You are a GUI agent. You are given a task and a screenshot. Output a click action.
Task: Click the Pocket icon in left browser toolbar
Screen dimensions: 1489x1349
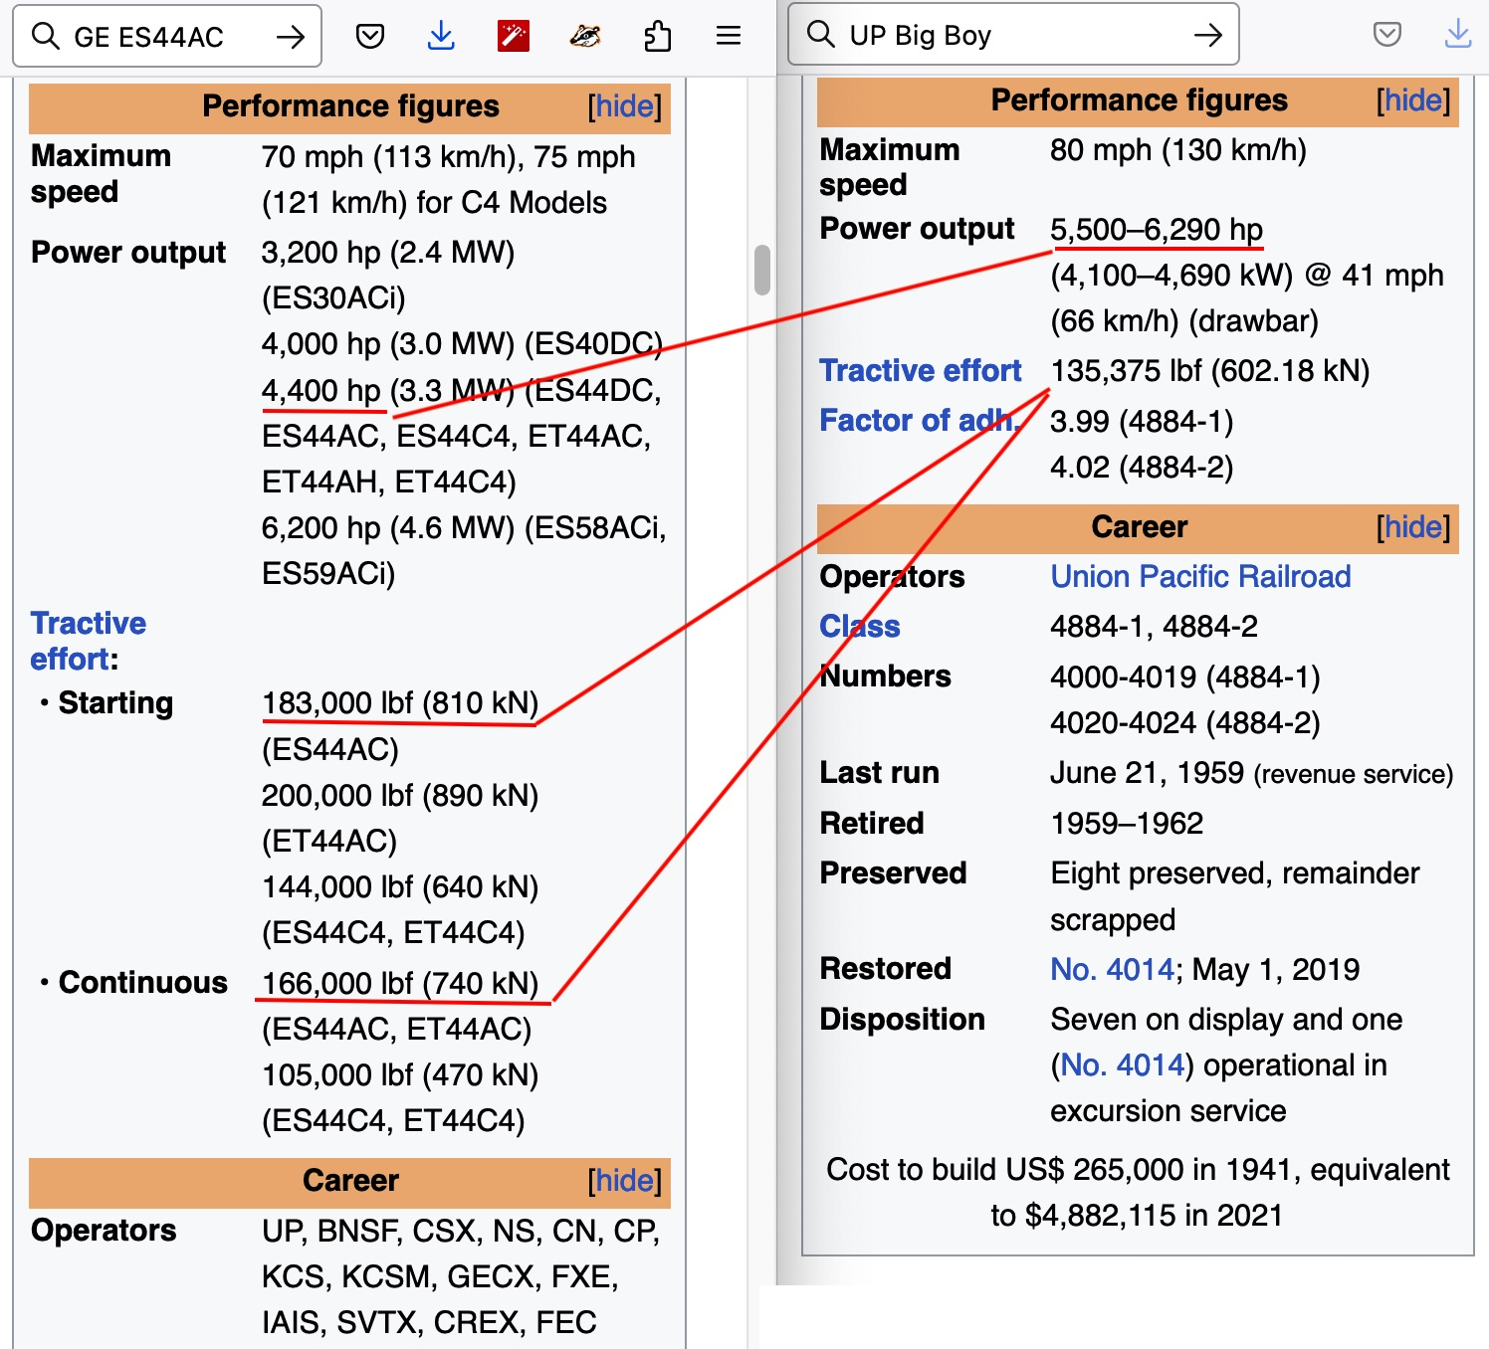coord(370,37)
